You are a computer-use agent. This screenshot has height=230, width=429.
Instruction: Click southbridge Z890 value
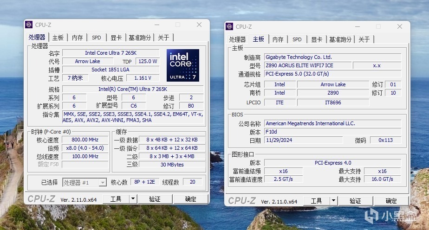tap(333, 93)
